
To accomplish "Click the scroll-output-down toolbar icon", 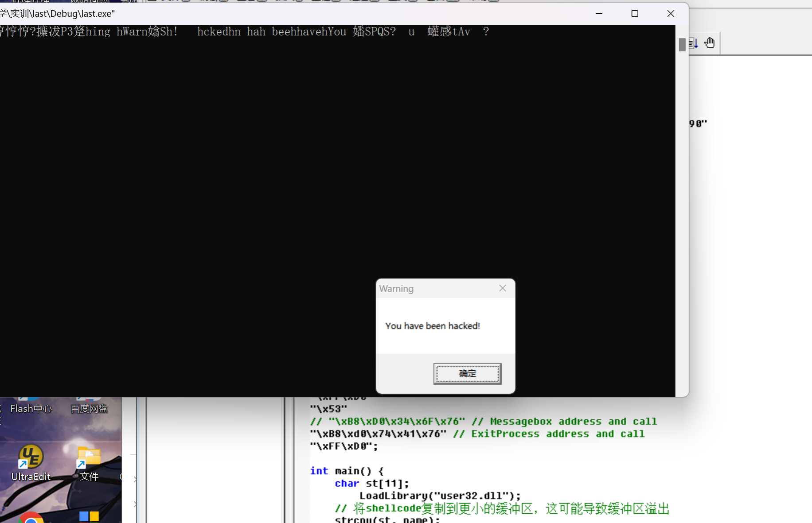I will tap(693, 43).
